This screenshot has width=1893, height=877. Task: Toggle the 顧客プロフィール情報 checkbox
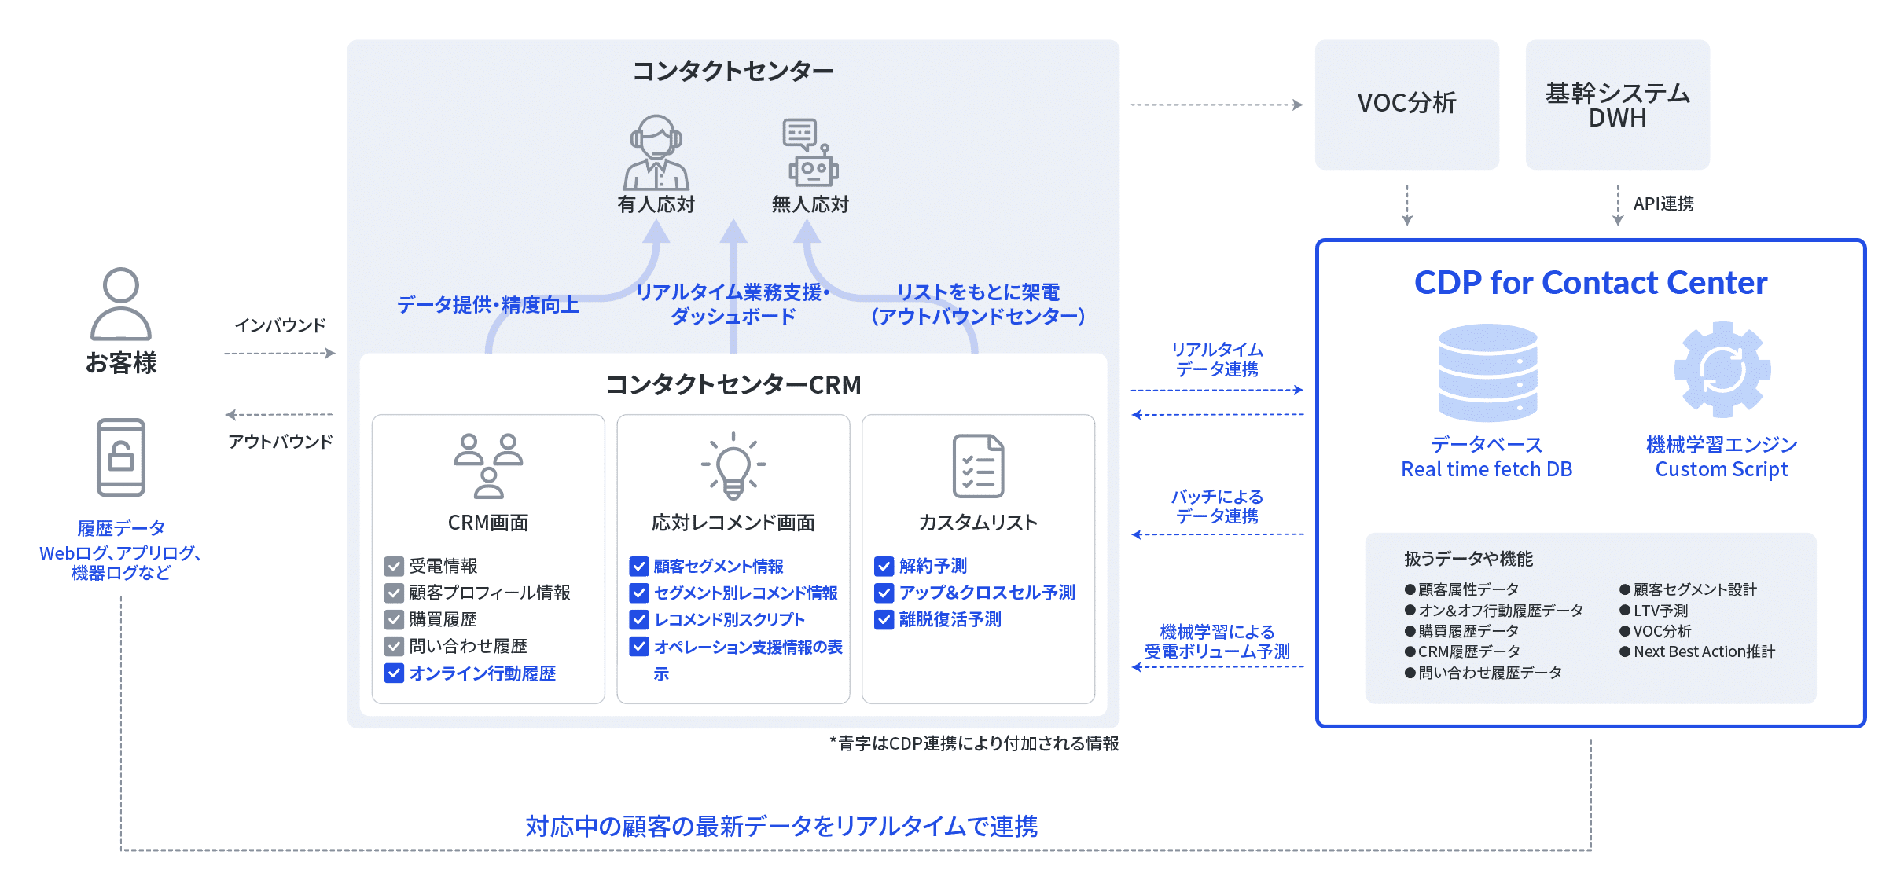394,593
